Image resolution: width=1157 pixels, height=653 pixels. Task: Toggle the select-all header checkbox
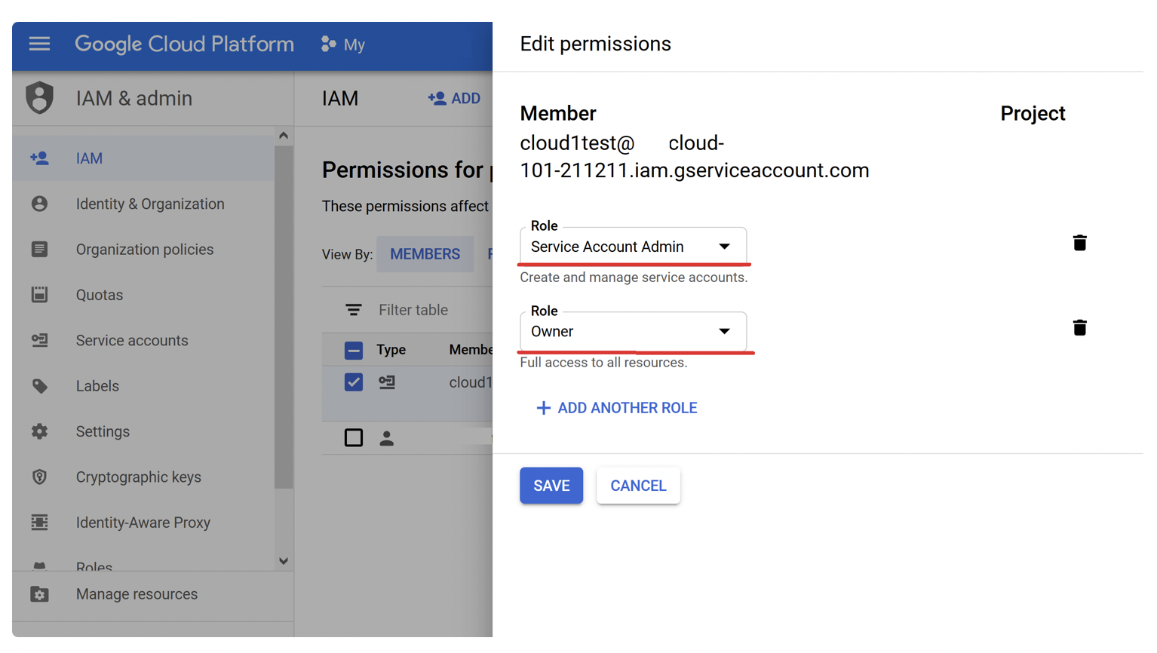[353, 350]
